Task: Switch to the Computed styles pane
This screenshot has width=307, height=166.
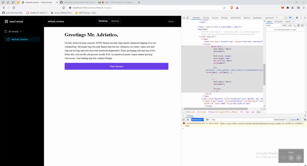Action: [x=278, y=22]
